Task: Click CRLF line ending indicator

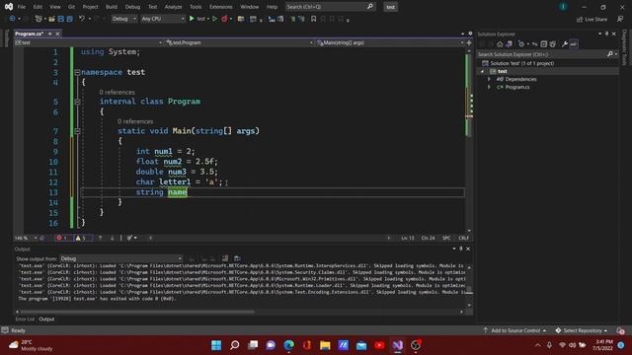Action: [x=463, y=238]
